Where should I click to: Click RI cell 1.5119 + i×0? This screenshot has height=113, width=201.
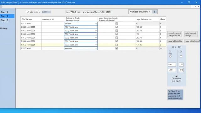pos(31,24)
